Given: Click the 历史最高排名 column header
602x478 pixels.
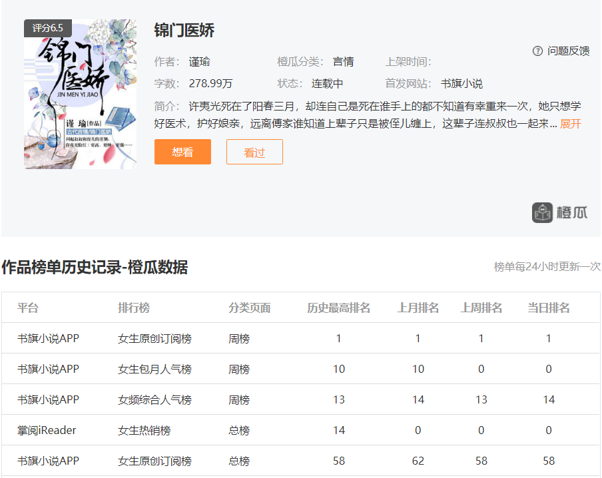Looking at the screenshot, I should click(338, 308).
